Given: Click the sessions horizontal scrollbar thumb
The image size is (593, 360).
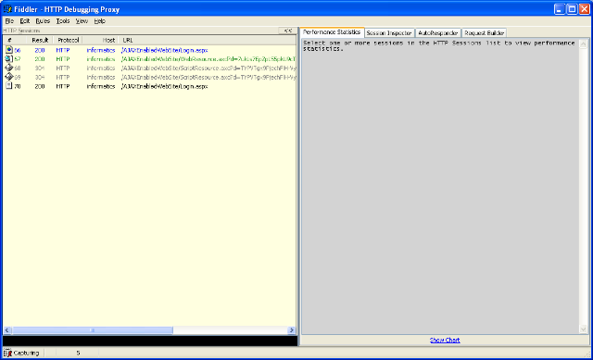Looking at the screenshot, I should click(93, 330).
